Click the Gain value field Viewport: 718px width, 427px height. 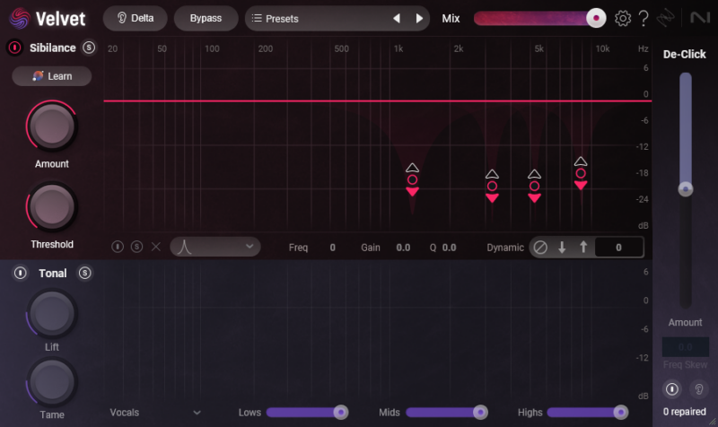pyautogui.click(x=403, y=248)
